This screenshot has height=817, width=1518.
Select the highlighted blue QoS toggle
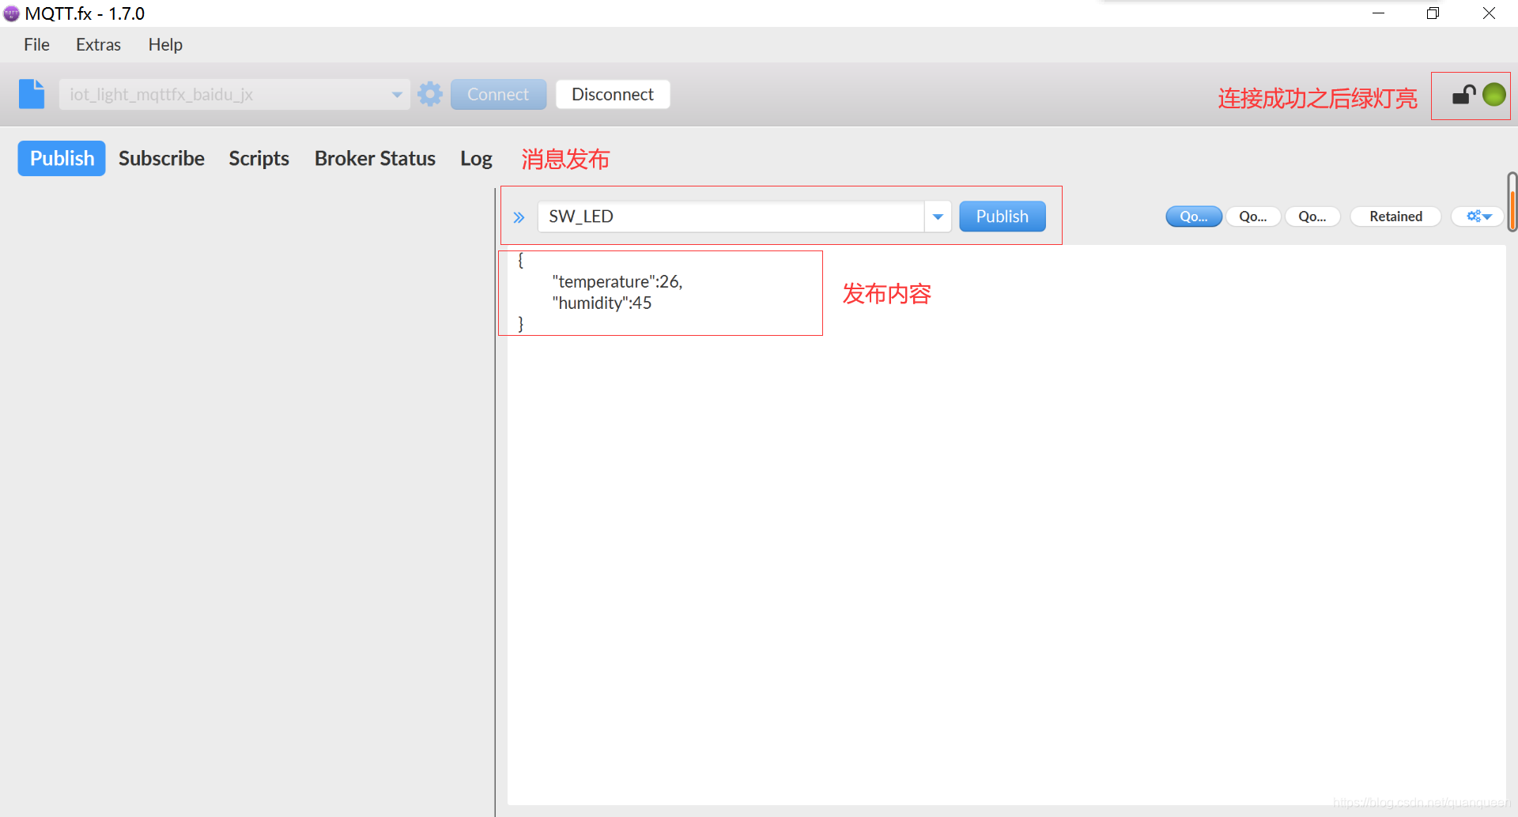[1194, 216]
